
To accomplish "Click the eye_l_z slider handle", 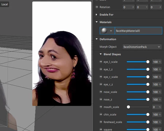I will coord(148,69).
